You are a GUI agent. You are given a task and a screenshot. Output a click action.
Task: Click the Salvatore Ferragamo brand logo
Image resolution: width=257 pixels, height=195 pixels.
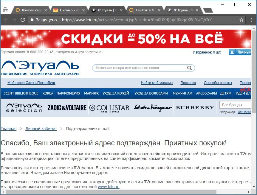153,108
